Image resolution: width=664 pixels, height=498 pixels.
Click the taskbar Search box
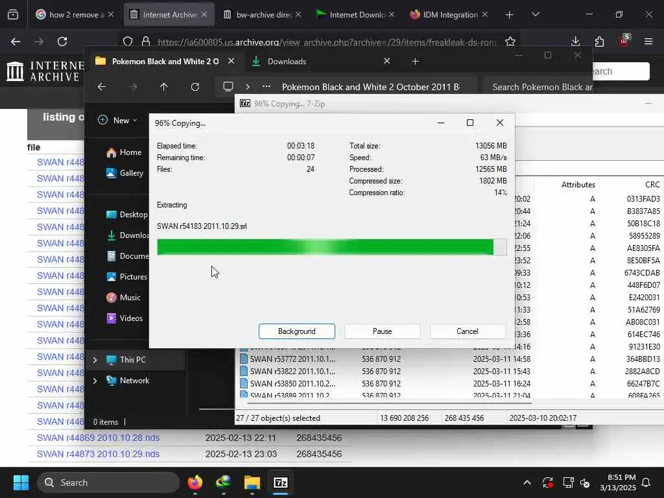click(x=108, y=482)
